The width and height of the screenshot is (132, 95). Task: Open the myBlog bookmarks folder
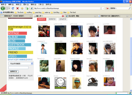[28, 12]
